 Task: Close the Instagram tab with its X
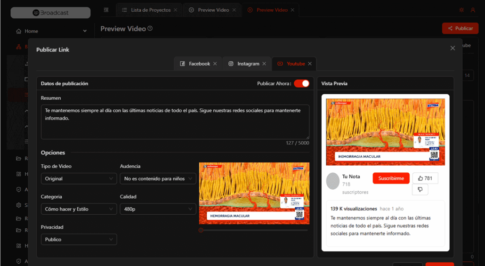coord(264,64)
